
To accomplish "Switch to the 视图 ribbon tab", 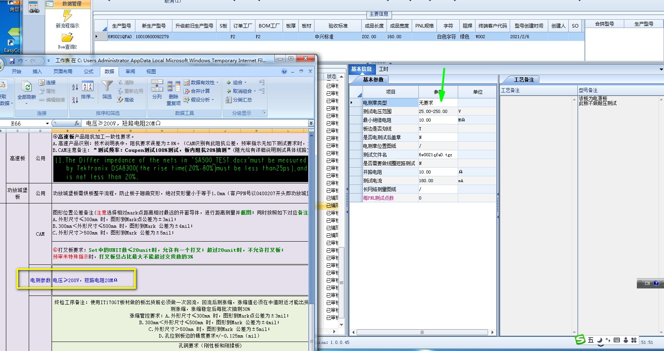I will (x=151, y=71).
